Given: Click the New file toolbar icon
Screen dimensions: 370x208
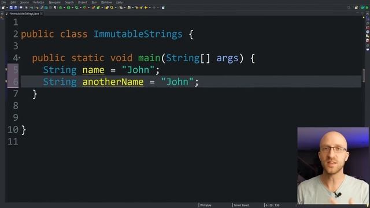Looking at the screenshot, I should 3,8.
